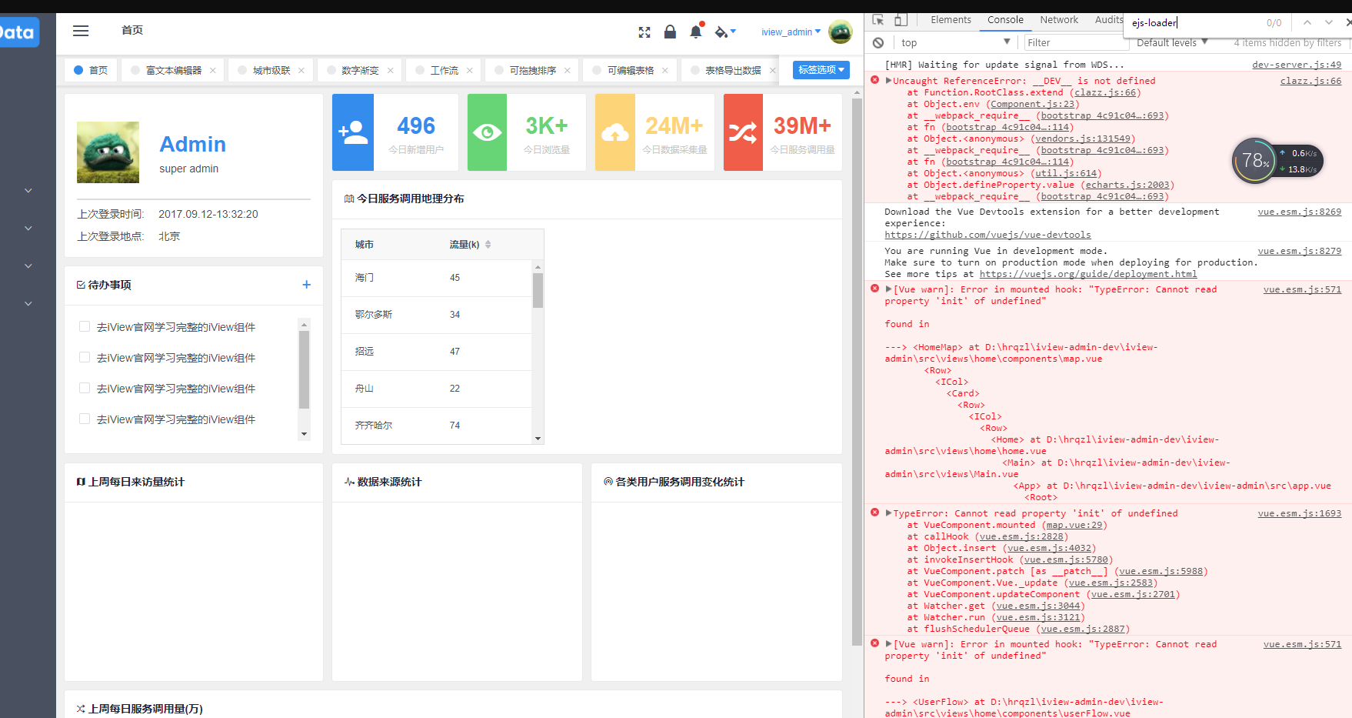Open the vuejs.org deployment guide link
The width and height of the screenshot is (1352, 718).
pyautogui.click(x=1088, y=274)
